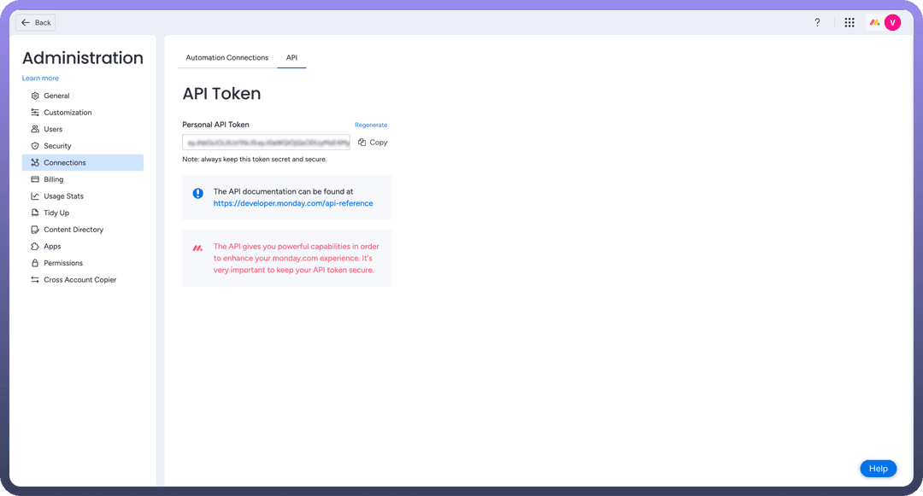Switch to the Automation Connections tab

pos(226,58)
